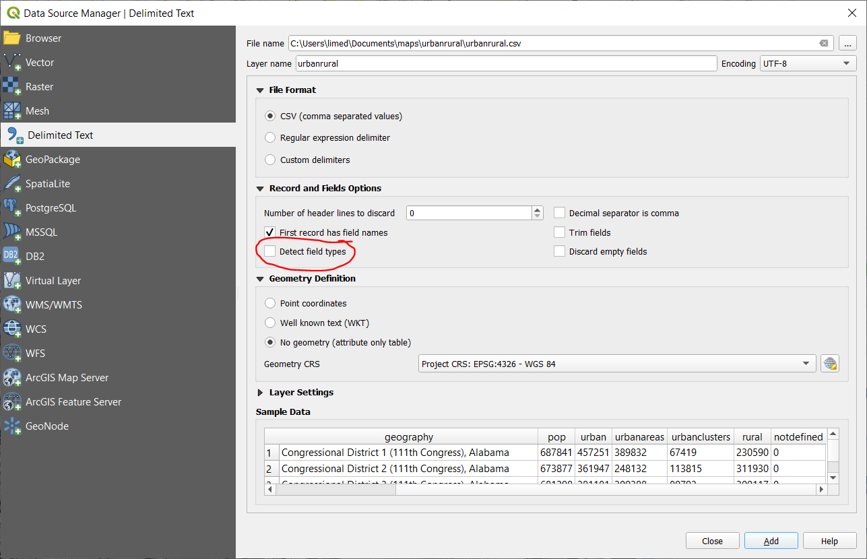Click the SpatiaLite feather icon

[x=12, y=183]
